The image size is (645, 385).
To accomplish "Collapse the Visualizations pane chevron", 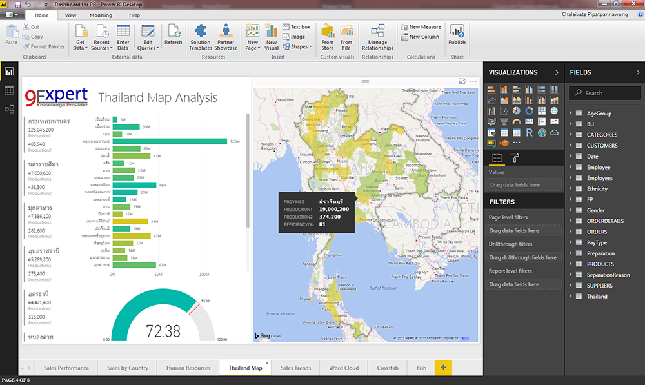I will click(x=557, y=72).
